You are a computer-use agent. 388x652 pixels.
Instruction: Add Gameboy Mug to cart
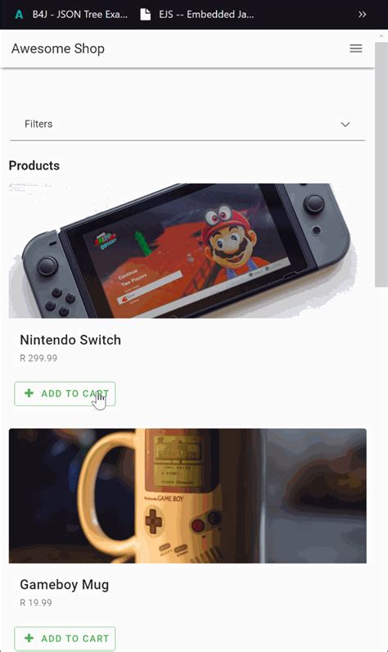65,638
